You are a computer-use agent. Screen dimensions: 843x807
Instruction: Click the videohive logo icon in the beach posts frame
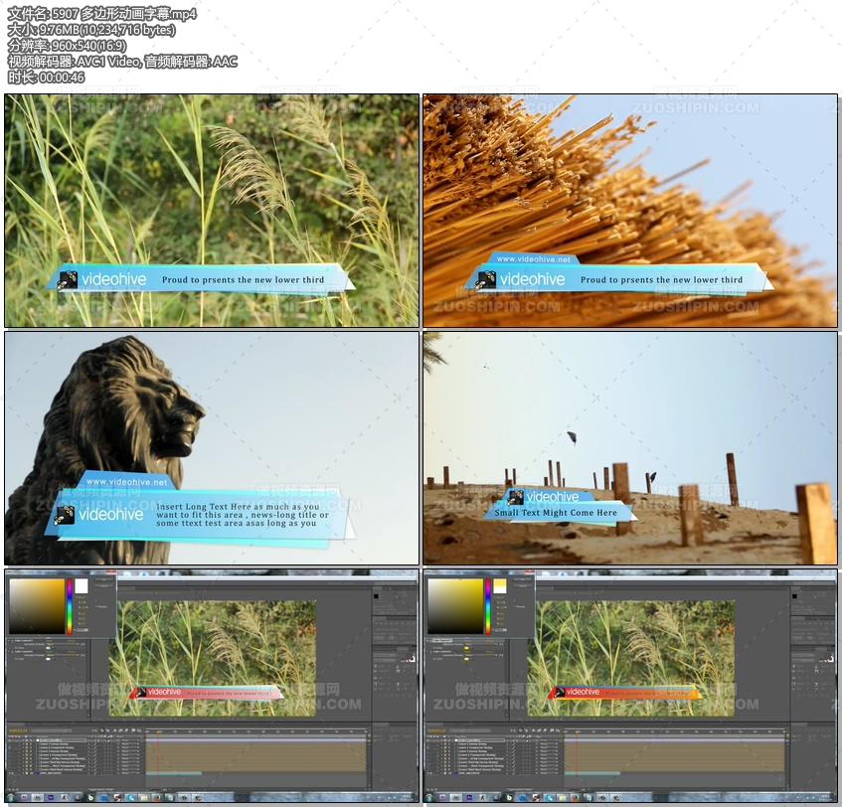[x=516, y=497]
